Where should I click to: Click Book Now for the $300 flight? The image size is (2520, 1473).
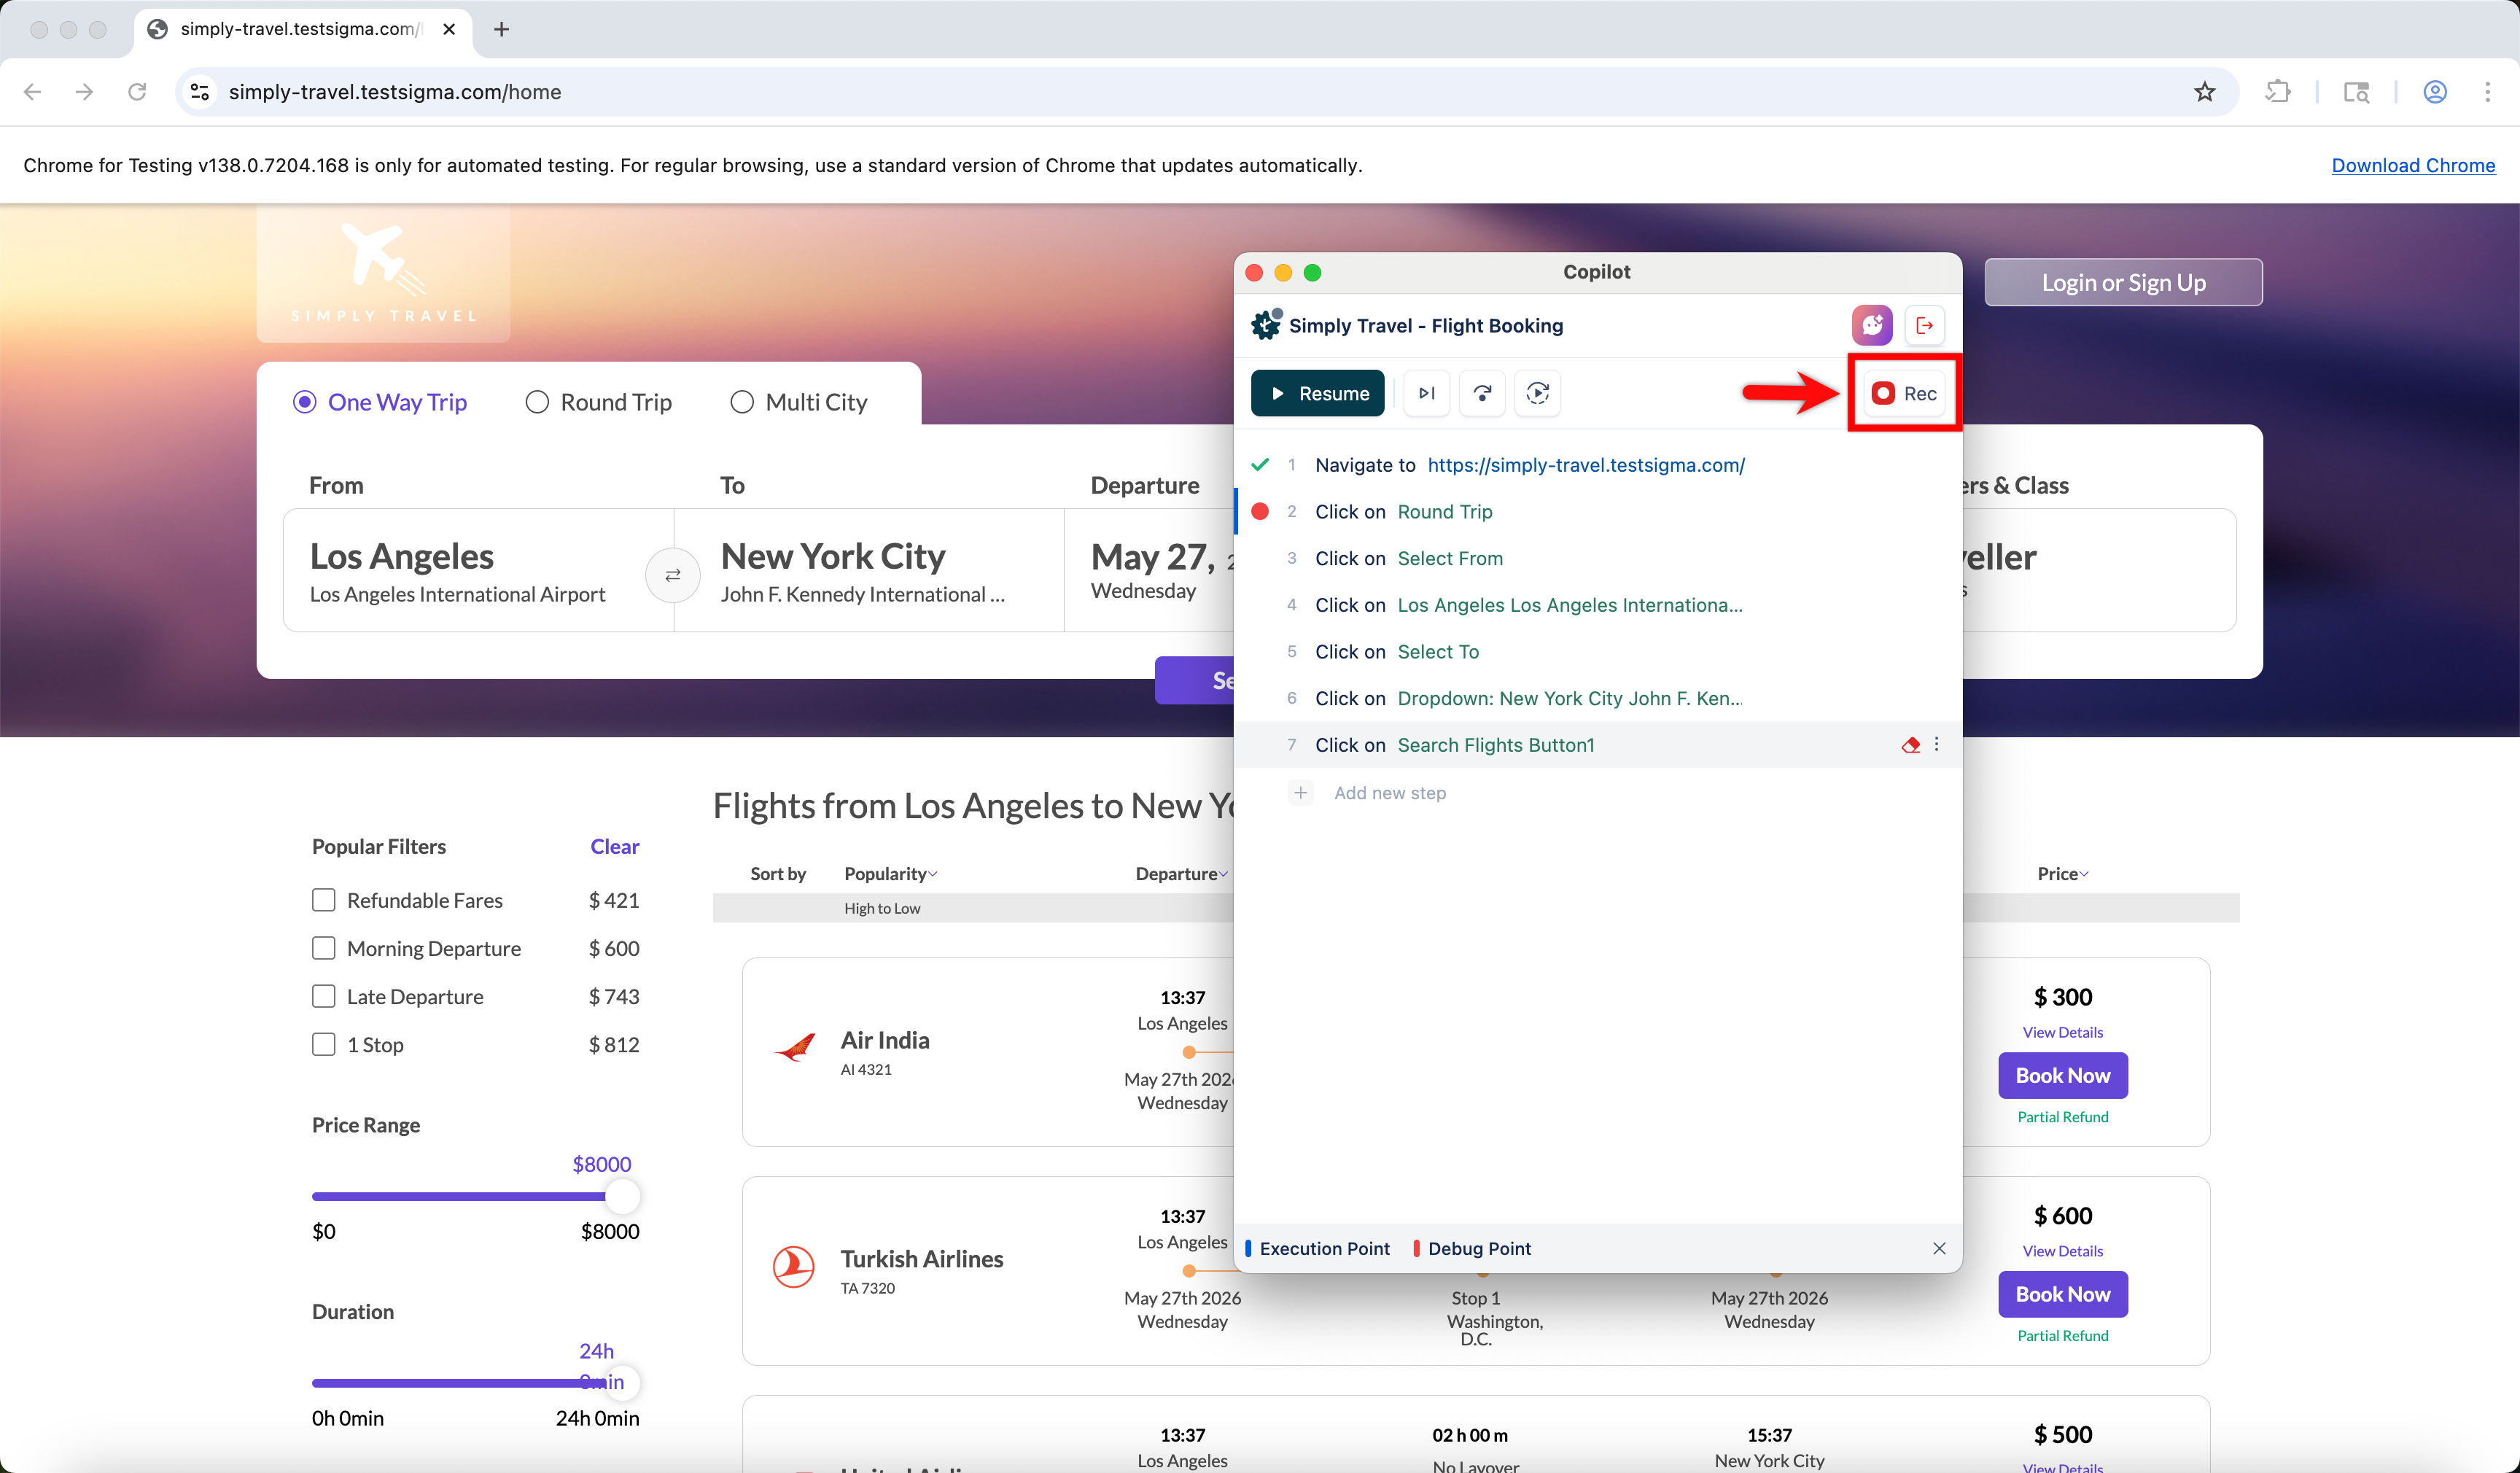point(2063,1076)
